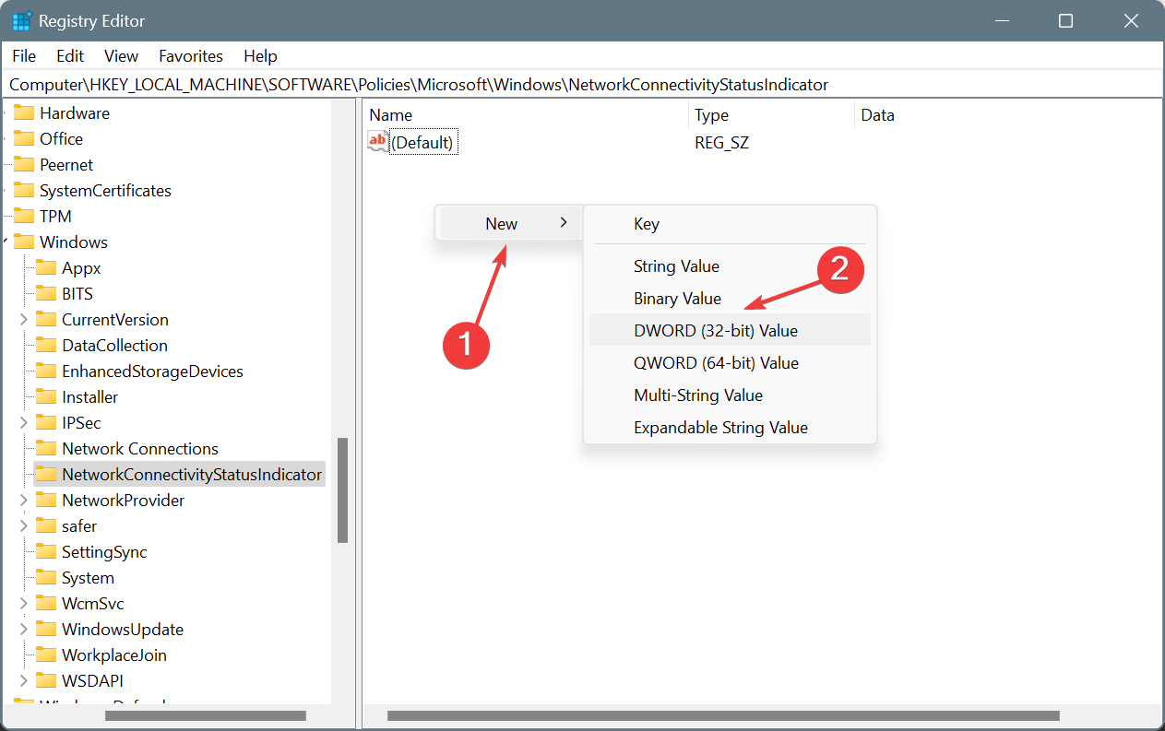1165x731 pixels.
Task: Click the WorkplaceJoin folder icon
Action: tap(46, 654)
